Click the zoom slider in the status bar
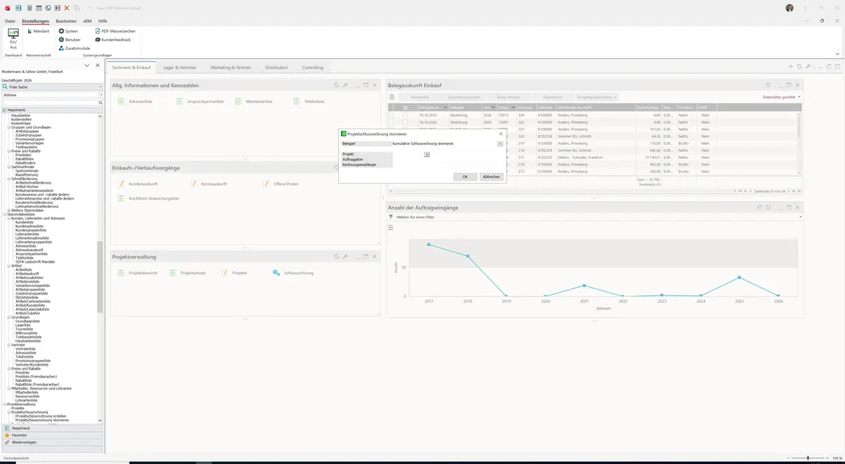Viewport: 845px width, 464px height. click(x=807, y=458)
